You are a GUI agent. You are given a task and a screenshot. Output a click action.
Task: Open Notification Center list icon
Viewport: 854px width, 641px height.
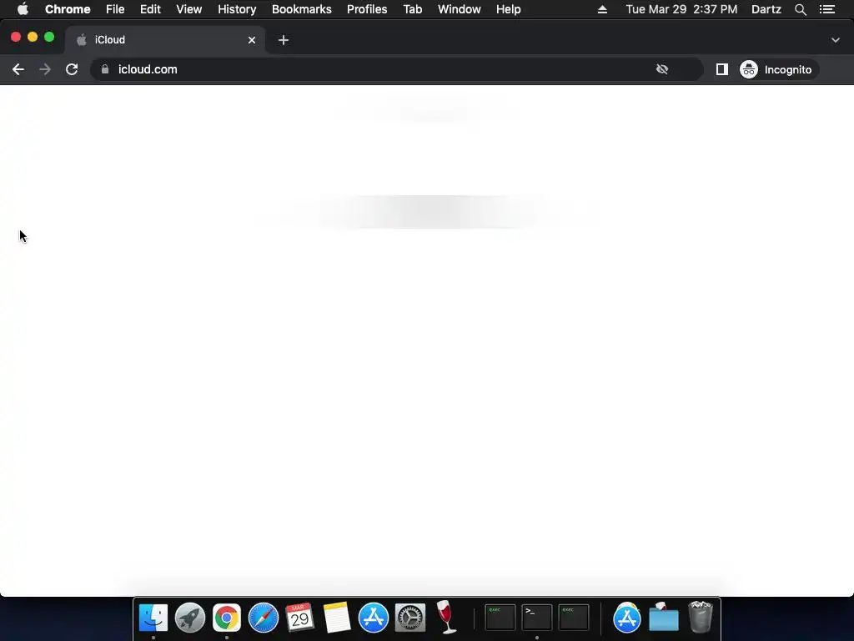827,9
